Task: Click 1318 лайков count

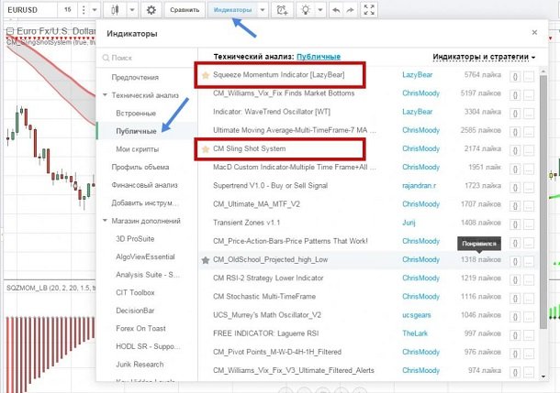Action: tap(481, 260)
